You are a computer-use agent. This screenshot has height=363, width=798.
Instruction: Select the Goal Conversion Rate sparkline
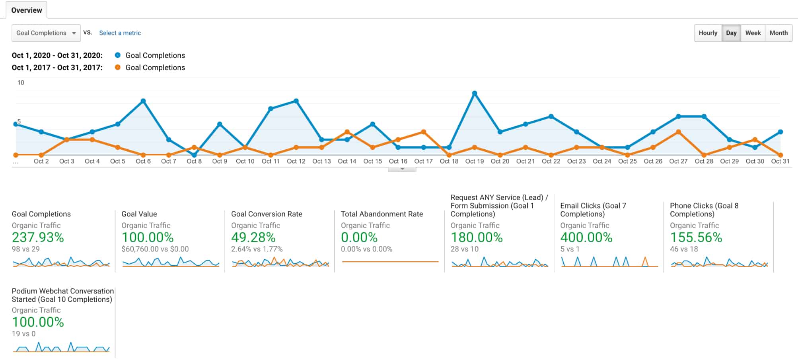(280, 262)
